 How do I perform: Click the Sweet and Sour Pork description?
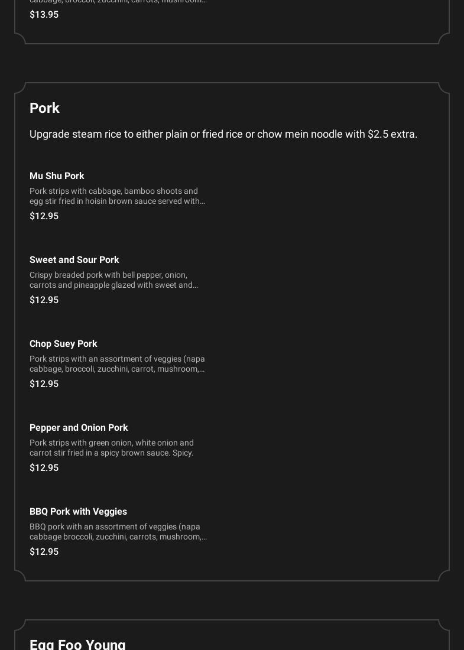pos(114,280)
